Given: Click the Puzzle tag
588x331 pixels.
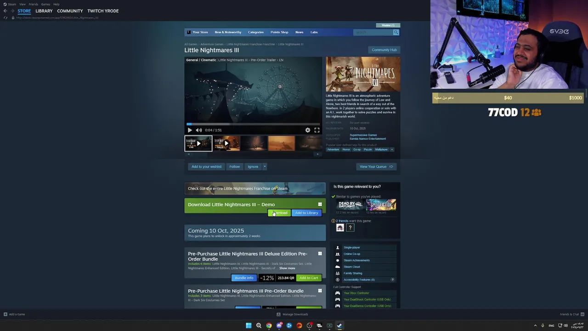Looking at the screenshot, I should (x=368, y=149).
